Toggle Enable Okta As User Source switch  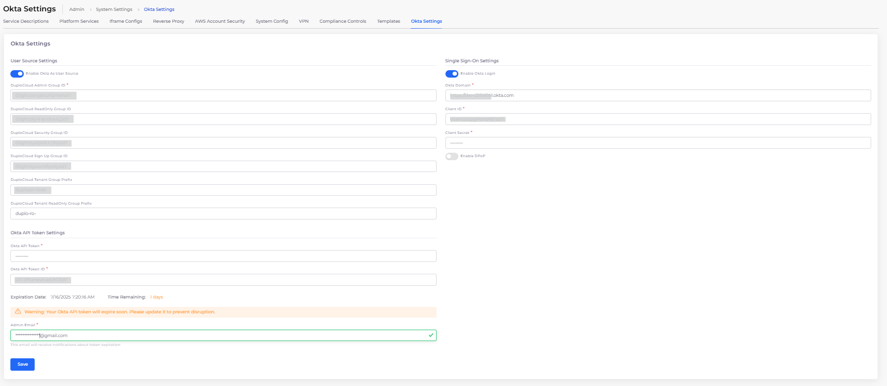(17, 74)
